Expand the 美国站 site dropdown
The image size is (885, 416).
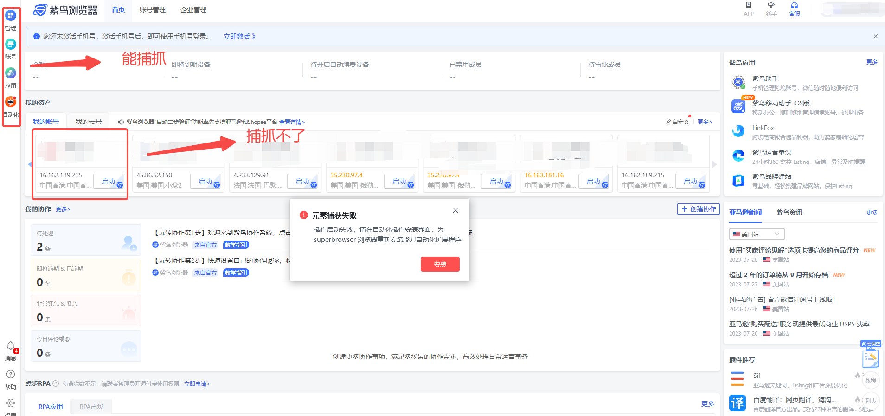pyautogui.click(x=757, y=234)
